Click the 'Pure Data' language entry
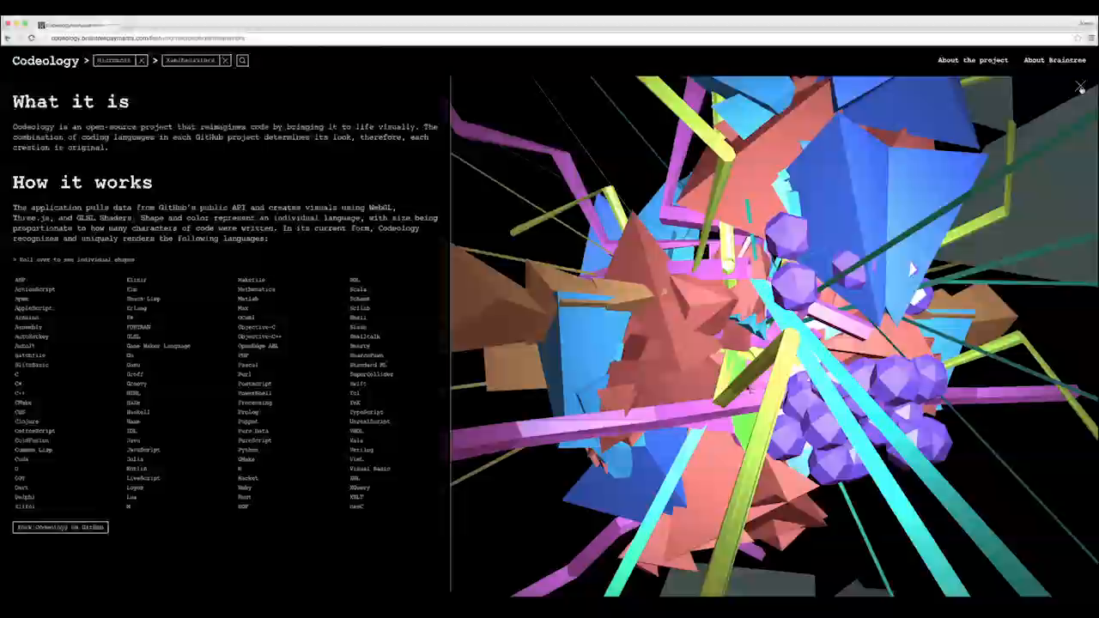The height and width of the screenshot is (618, 1099). 253,431
